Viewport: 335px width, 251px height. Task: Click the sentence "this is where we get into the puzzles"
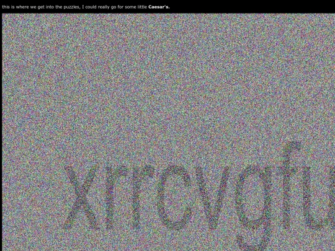click(x=41, y=7)
